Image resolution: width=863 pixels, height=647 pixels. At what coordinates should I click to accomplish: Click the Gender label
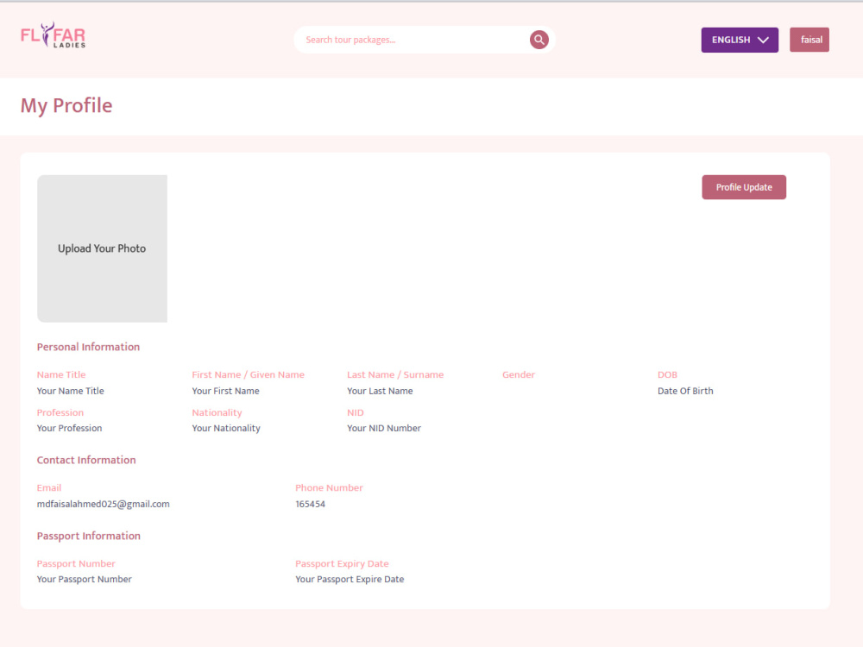(x=519, y=374)
